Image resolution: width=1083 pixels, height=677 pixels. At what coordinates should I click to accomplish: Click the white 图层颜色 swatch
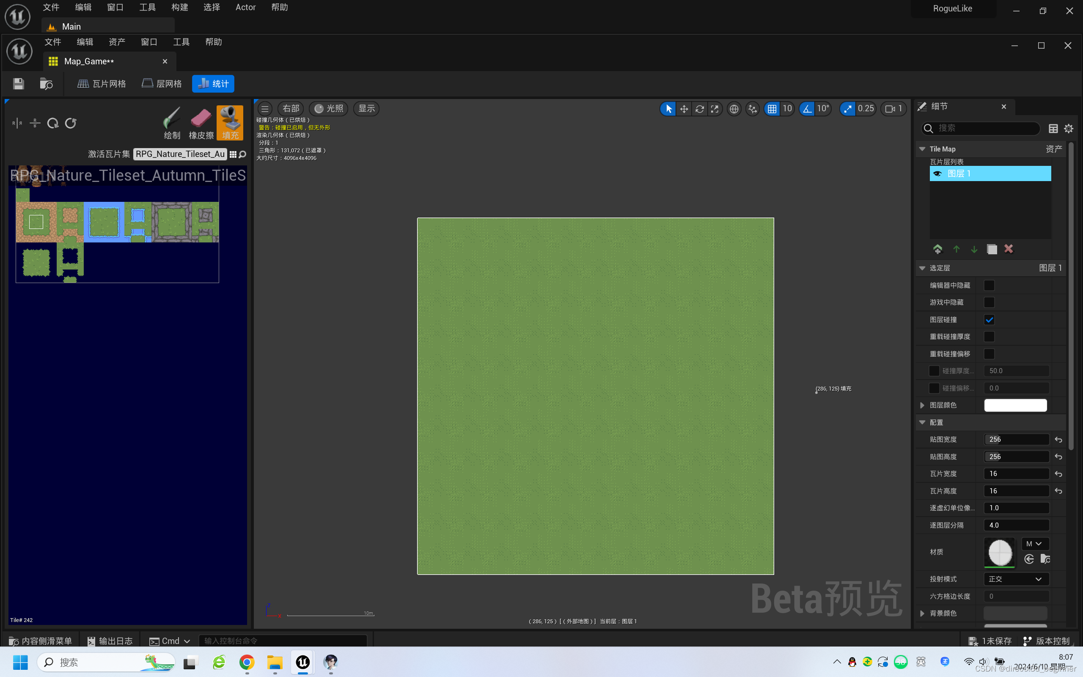[x=1015, y=405]
